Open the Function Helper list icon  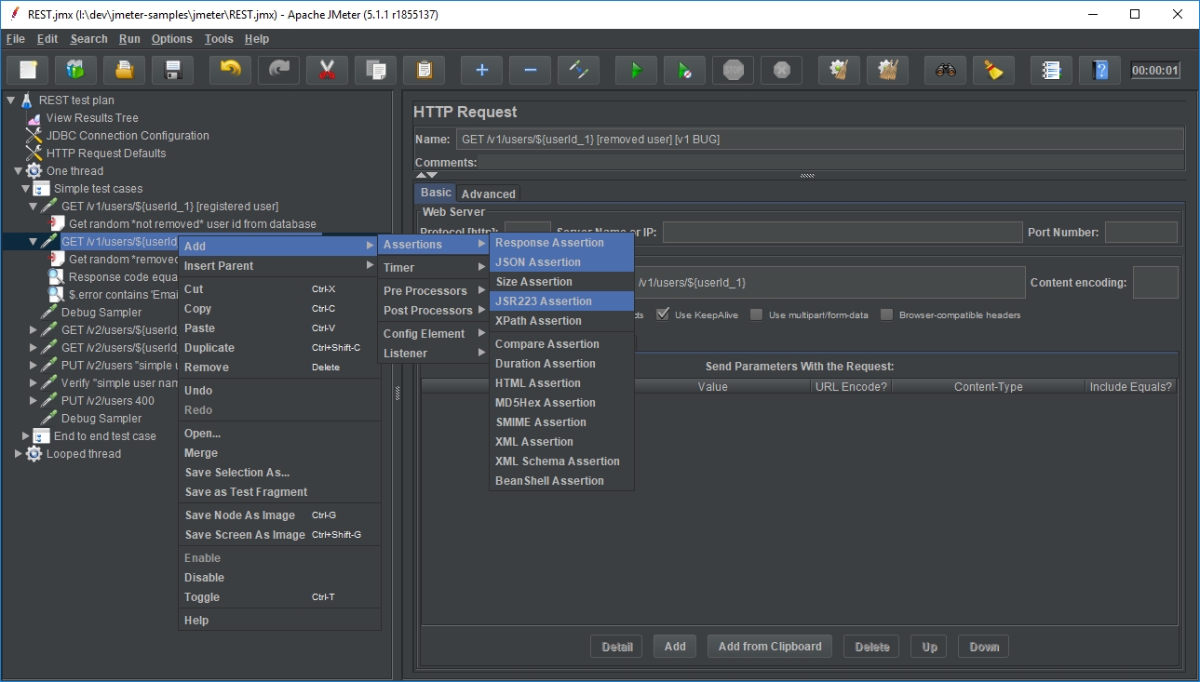click(1051, 70)
